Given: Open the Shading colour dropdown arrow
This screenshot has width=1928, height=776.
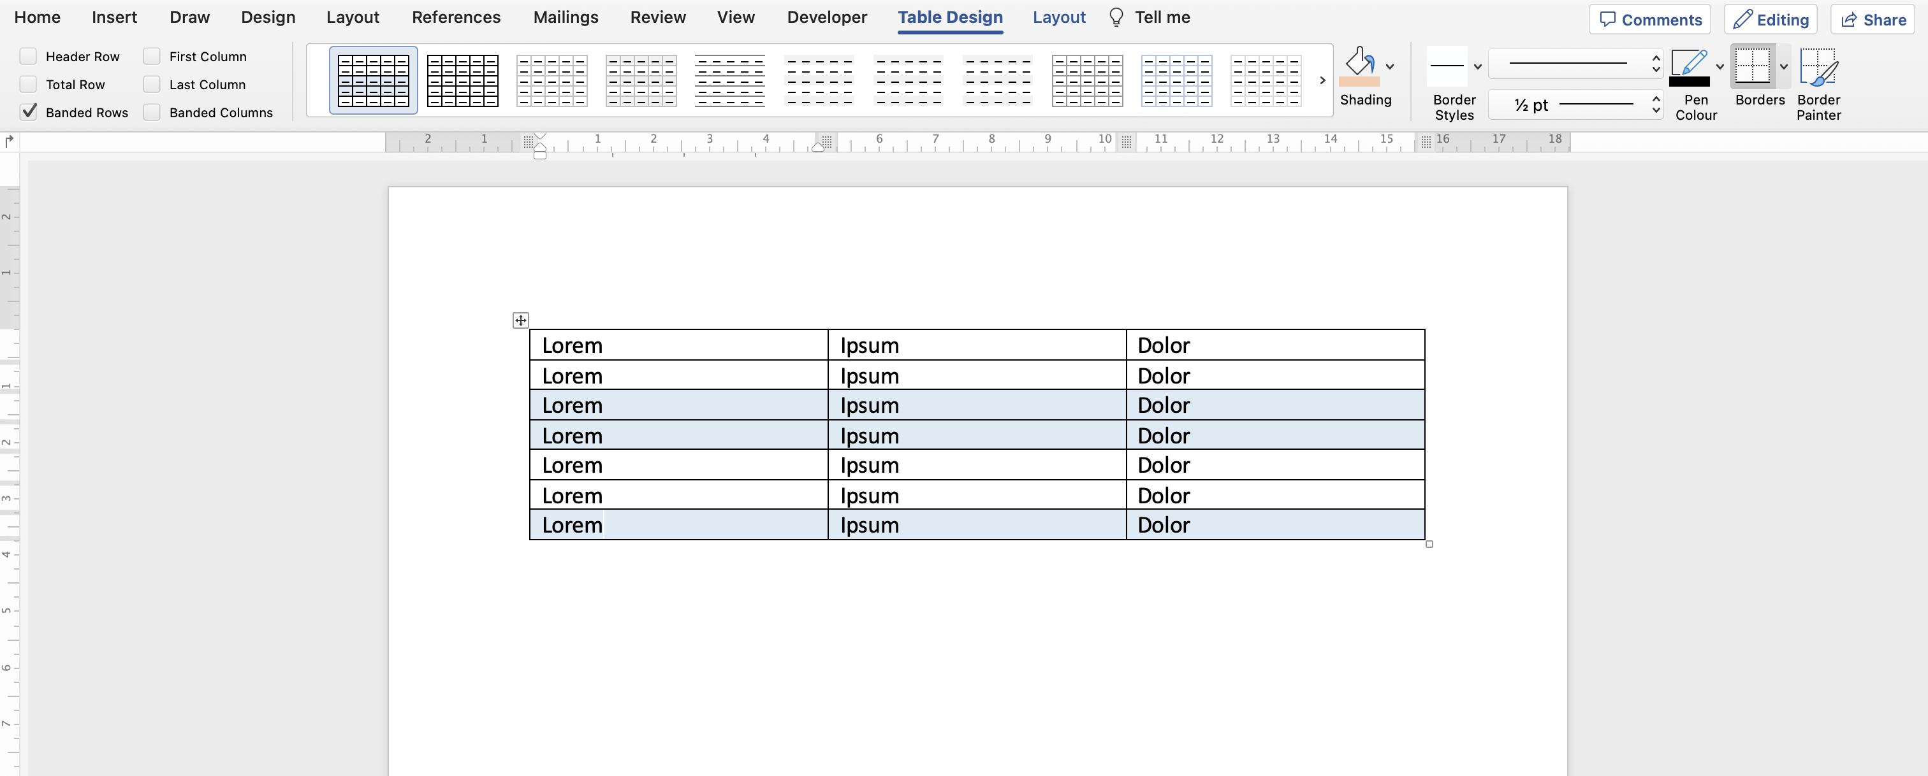Looking at the screenshot, I should coord(1390,66).
